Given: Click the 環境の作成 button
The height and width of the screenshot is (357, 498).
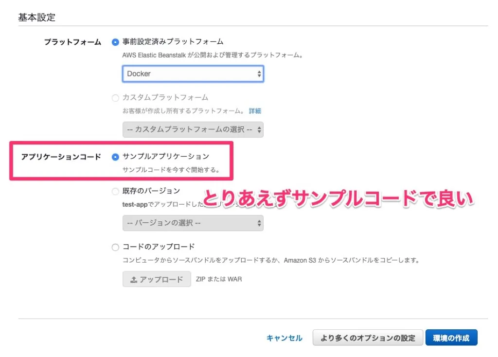Looking at the screenshot, I should (x=451, y=338).
